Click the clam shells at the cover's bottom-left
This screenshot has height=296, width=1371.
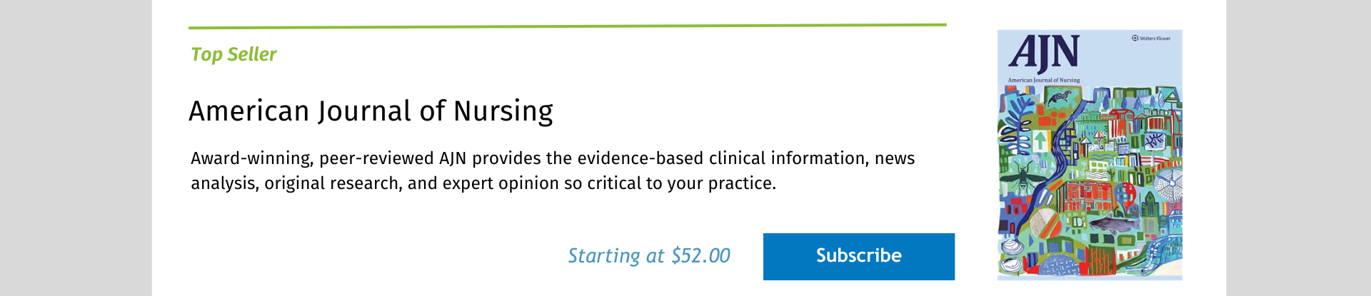pos(1013,257)
